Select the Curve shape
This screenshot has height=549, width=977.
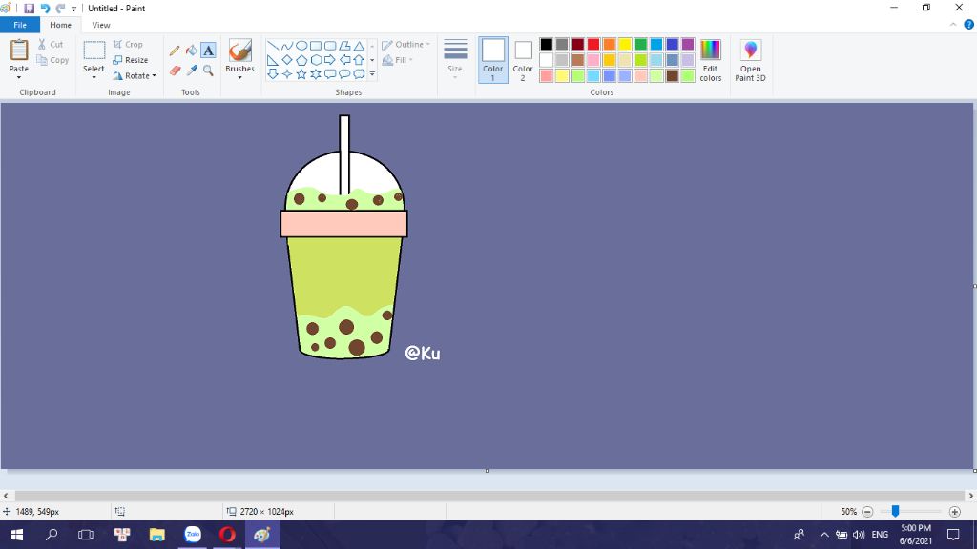coord(287,46)
